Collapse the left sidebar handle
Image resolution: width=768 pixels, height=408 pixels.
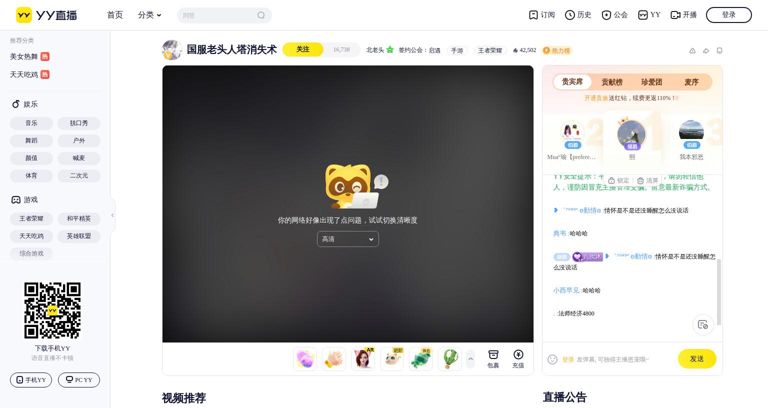[112, 215]
